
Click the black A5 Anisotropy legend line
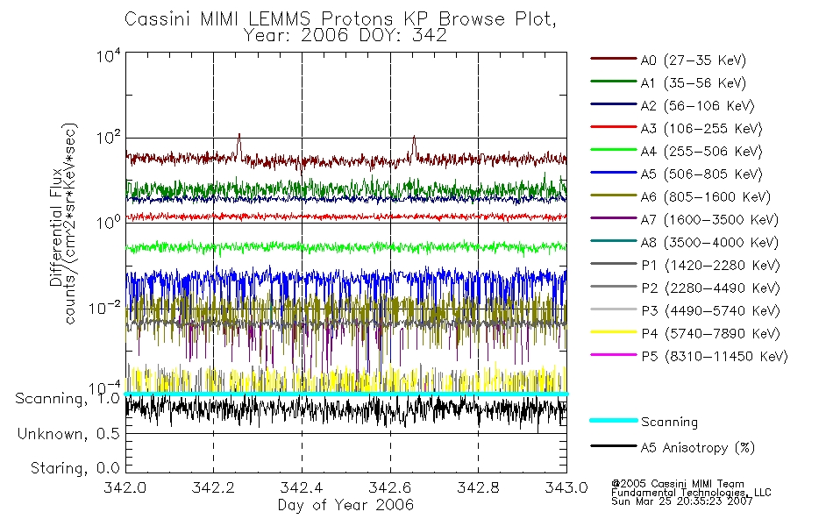614,446
